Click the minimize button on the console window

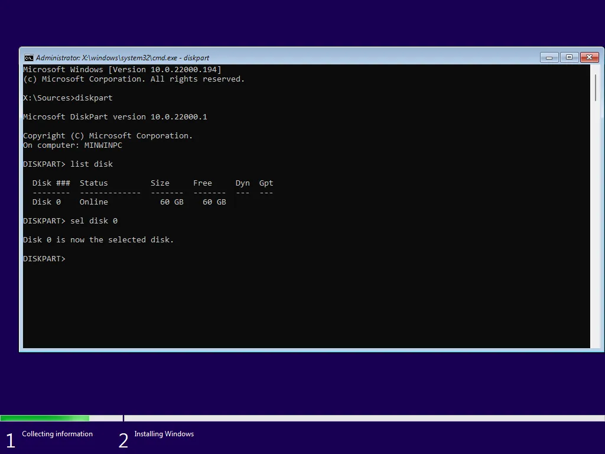click(549, 57)
